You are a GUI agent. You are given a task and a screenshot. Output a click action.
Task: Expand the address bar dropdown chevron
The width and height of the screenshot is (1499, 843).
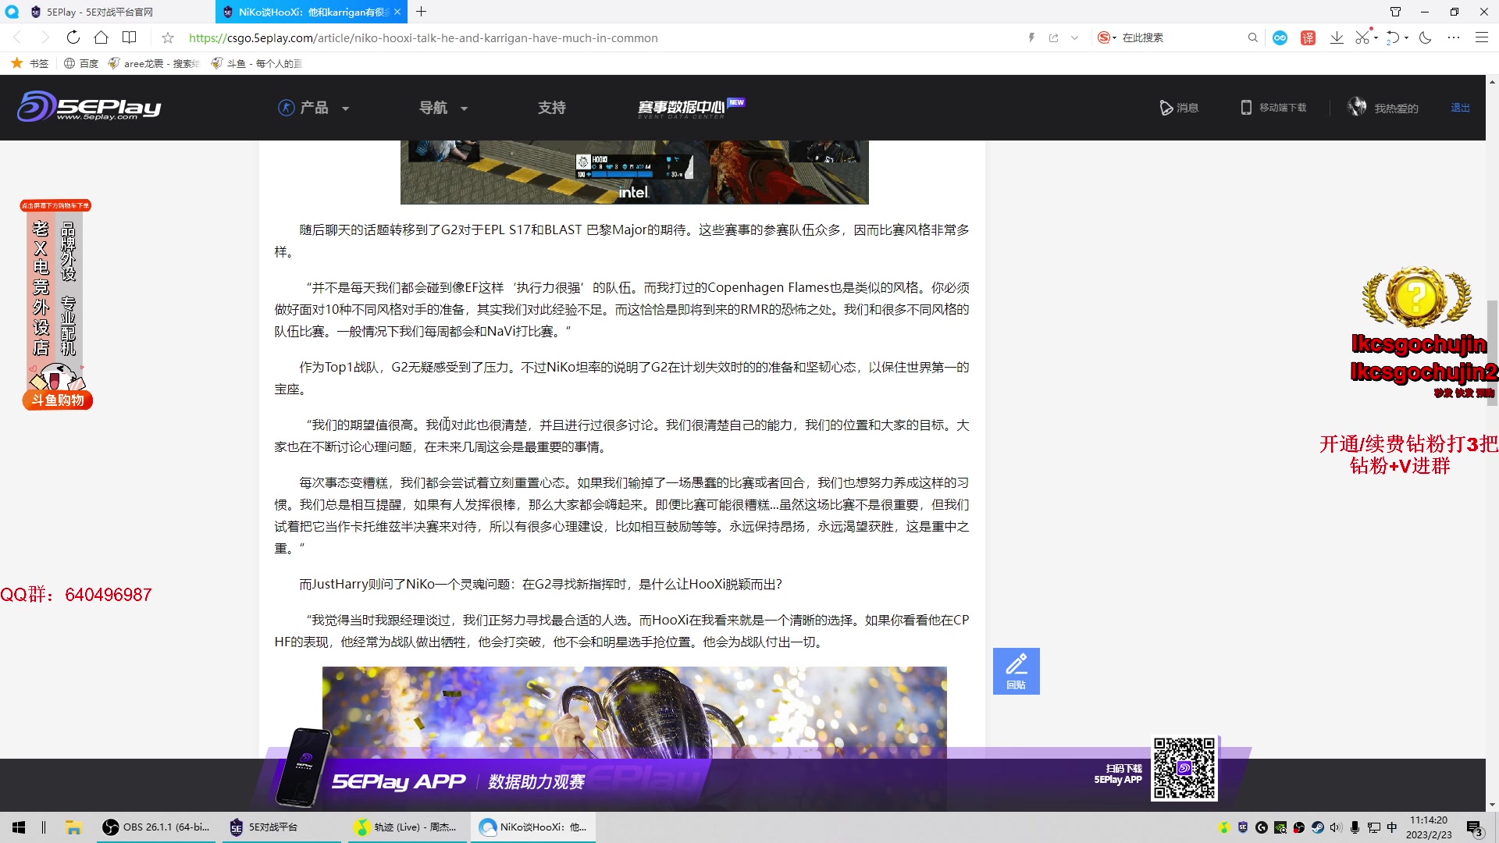tap(1075, 37)
